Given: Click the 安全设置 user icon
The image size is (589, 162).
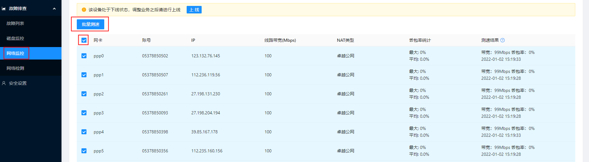Looking at the screenshot, I should pyautogui.click(x=4, y=83).
